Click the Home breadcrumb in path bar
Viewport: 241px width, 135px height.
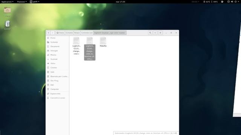pyautogui.click(x=60, y=33)
